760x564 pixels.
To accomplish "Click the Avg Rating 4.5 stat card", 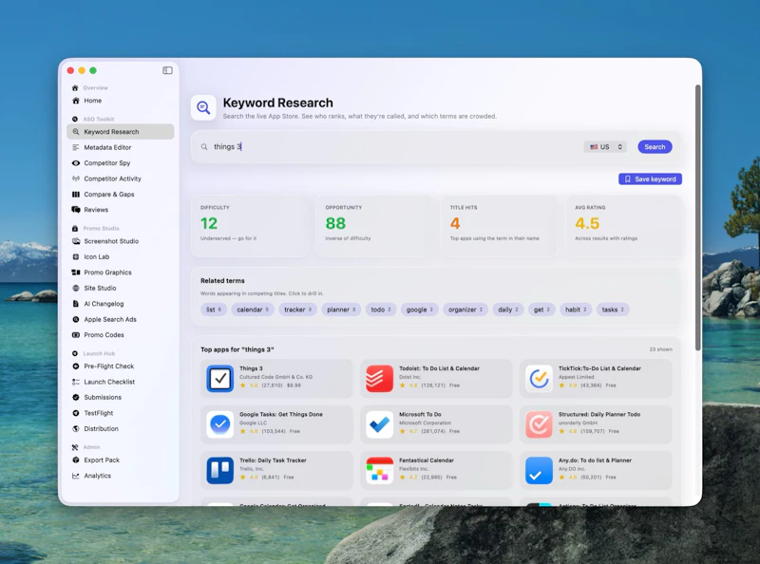I will tap(624, 225).
